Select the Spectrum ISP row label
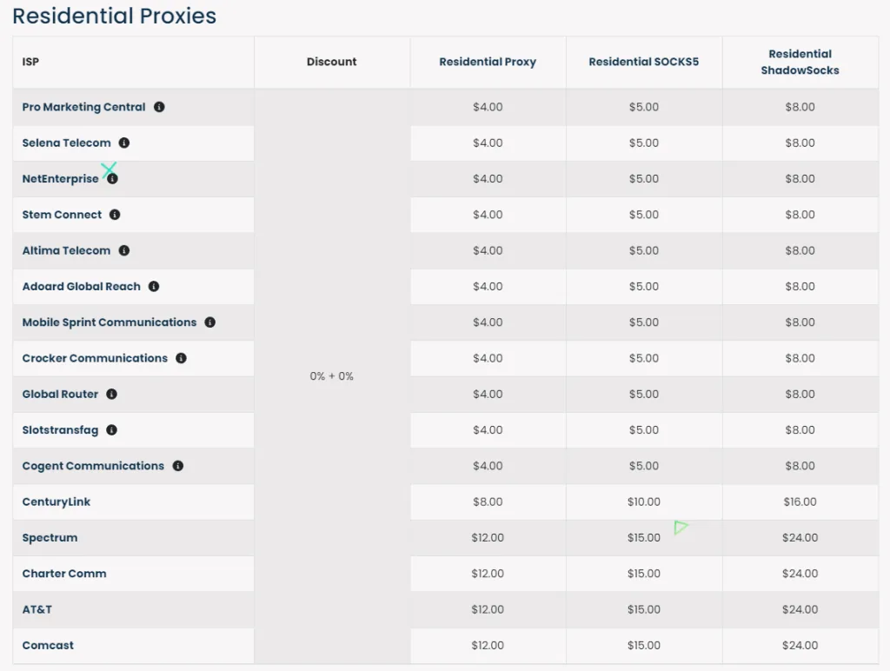This screenshot has width=890, height=671. [x=50, y=538]
